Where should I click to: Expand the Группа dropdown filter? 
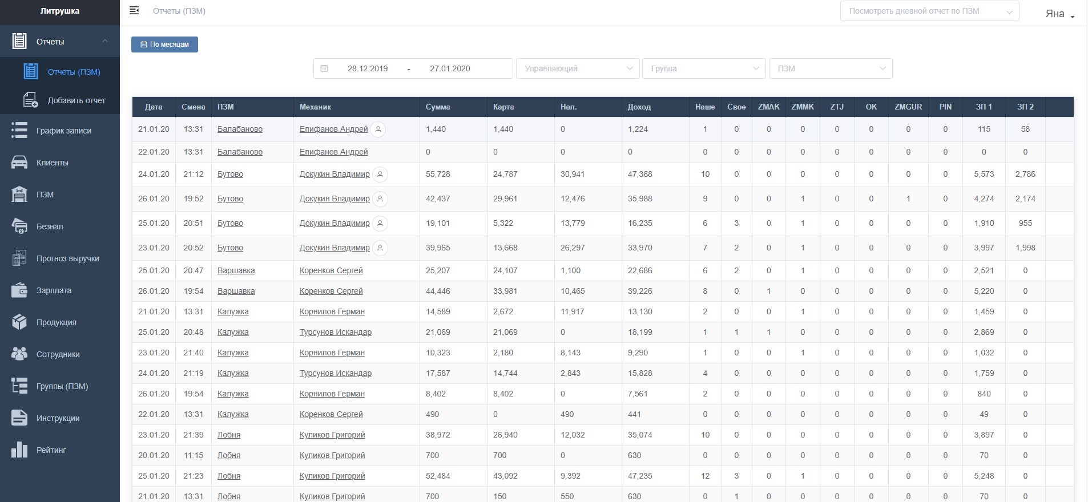(x=704, y=68)
